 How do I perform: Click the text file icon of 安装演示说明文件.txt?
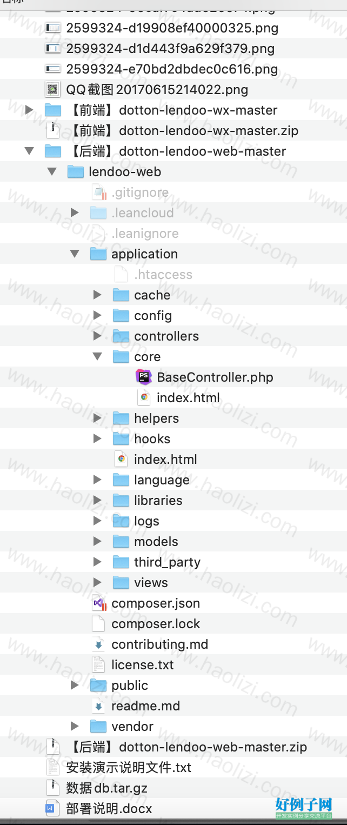tap(52, 767)
